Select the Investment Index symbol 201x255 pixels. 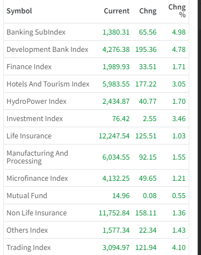(35, 119)
